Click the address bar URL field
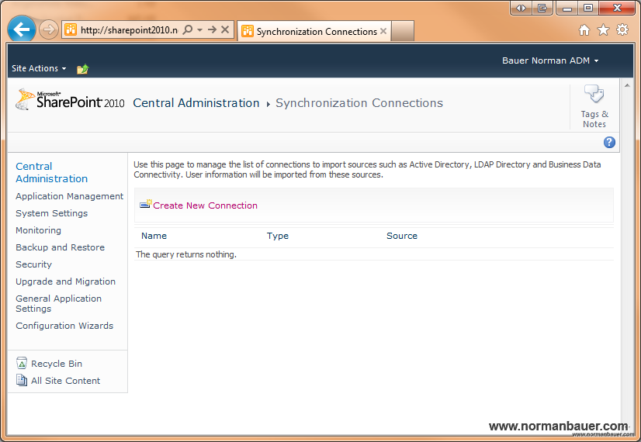The image size is (641, 442). [x=129, y=29]
